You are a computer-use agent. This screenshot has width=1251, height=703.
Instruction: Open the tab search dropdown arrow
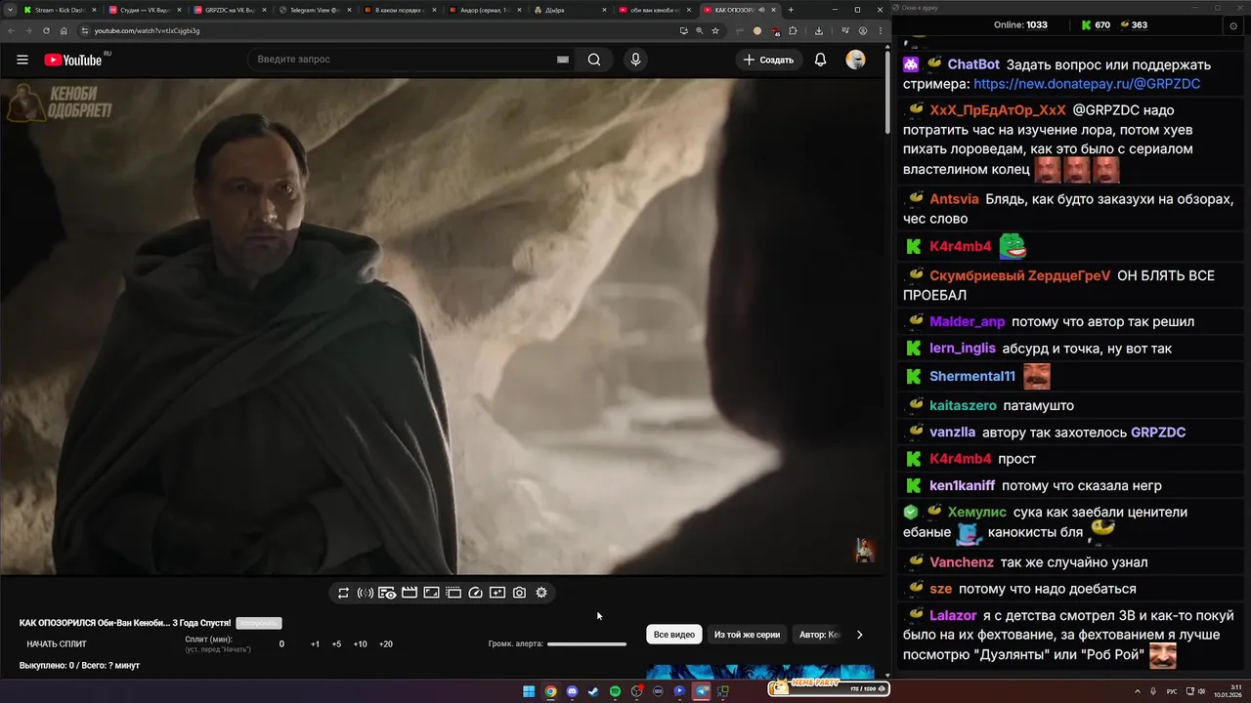9,10
